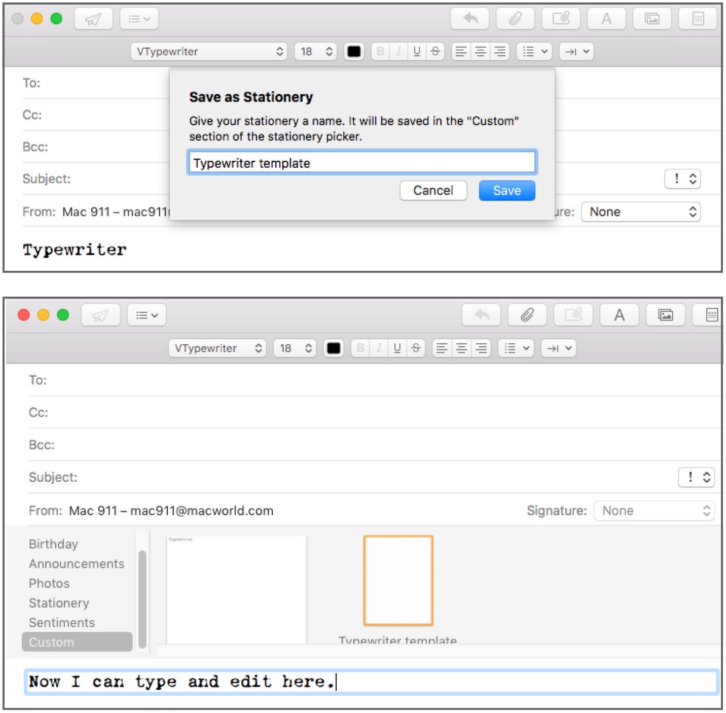This screenshot has width=726, height=713.
Task: Open indent dropdown in bottom window
Action: [x=559, y=348]
